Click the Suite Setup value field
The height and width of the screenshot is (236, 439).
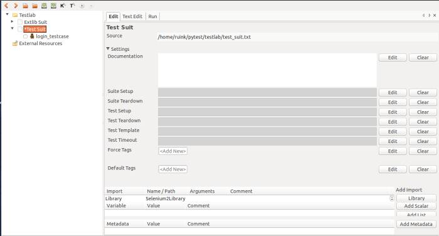pyautogui.click(x=267, y=92)
